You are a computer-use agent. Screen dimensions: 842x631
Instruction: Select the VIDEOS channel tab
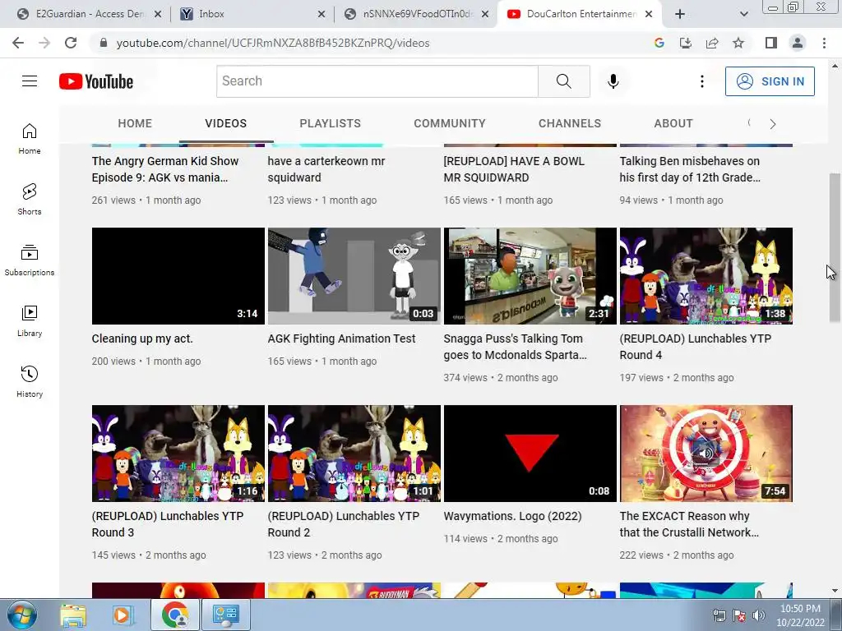click(225, 123)
